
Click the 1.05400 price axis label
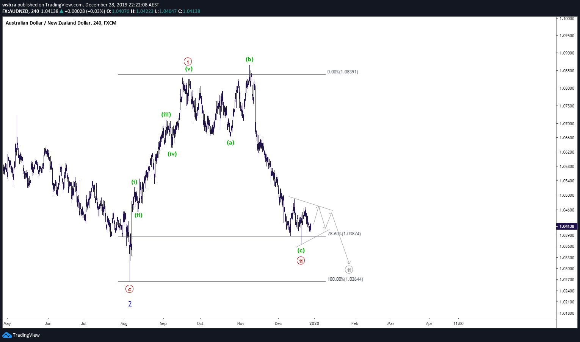pyautogui.click(x=567, y=181)
